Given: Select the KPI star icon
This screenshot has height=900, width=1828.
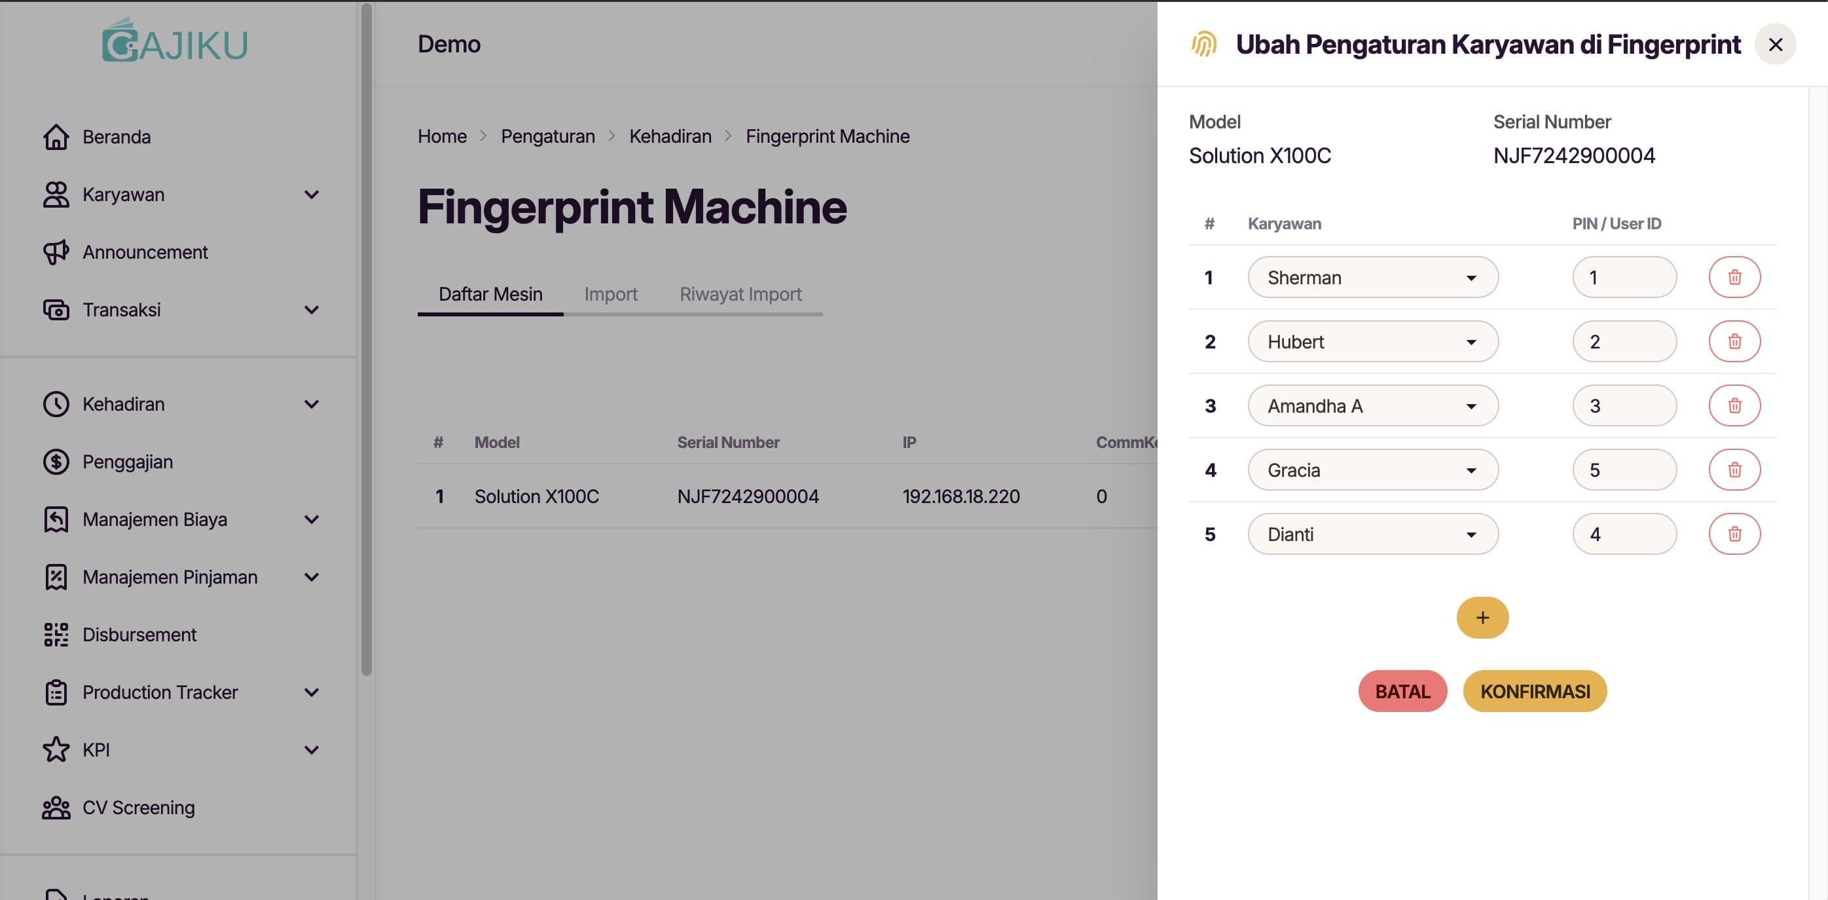Looking at the screenshot, I should [56, 749].
